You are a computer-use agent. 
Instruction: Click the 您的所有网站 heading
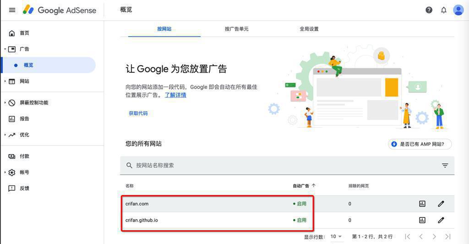[143, 144]
